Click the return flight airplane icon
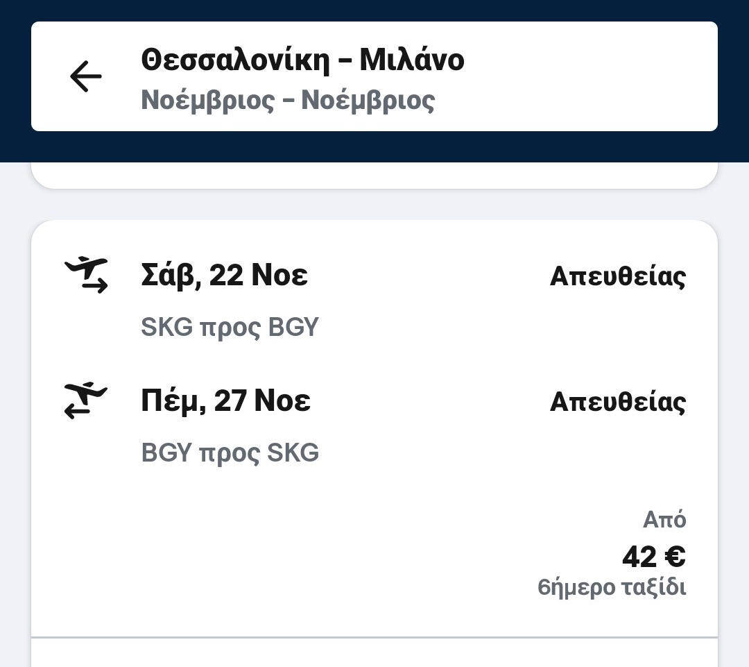Screen dimensions: 749x667 point(86,400)
